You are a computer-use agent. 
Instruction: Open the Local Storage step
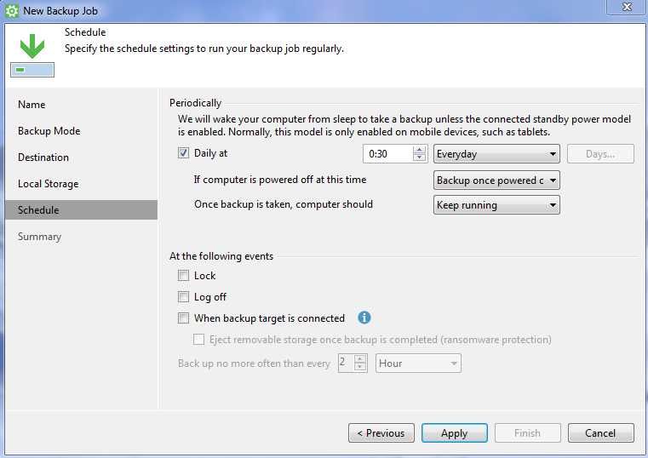tap(49, 184)
